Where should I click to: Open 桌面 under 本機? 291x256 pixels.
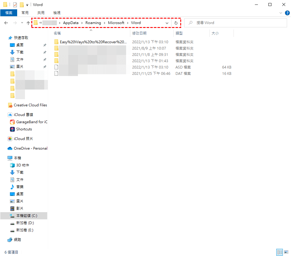[20, 194]
